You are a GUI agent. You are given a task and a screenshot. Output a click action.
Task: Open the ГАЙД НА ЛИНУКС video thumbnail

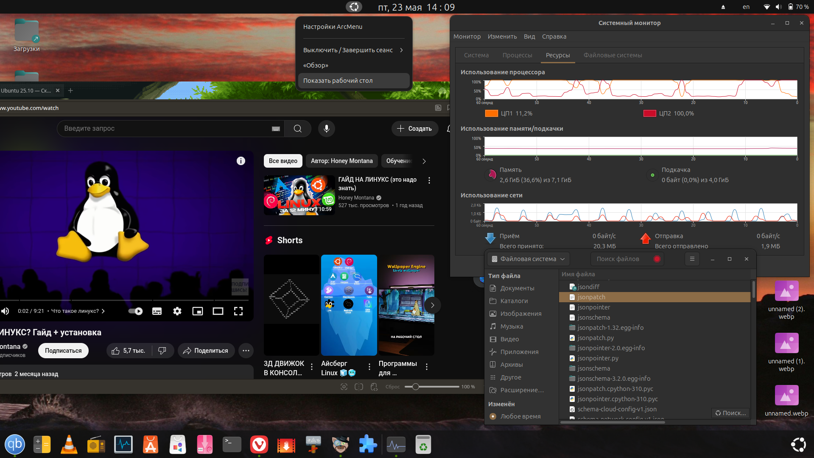299,195
